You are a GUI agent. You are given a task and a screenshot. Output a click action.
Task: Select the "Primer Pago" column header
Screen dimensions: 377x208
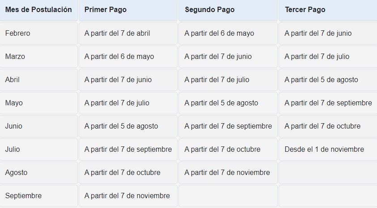[x=106, y=10]
